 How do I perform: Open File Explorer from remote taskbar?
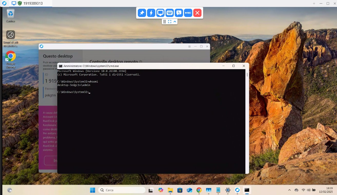tap(170, 190)
